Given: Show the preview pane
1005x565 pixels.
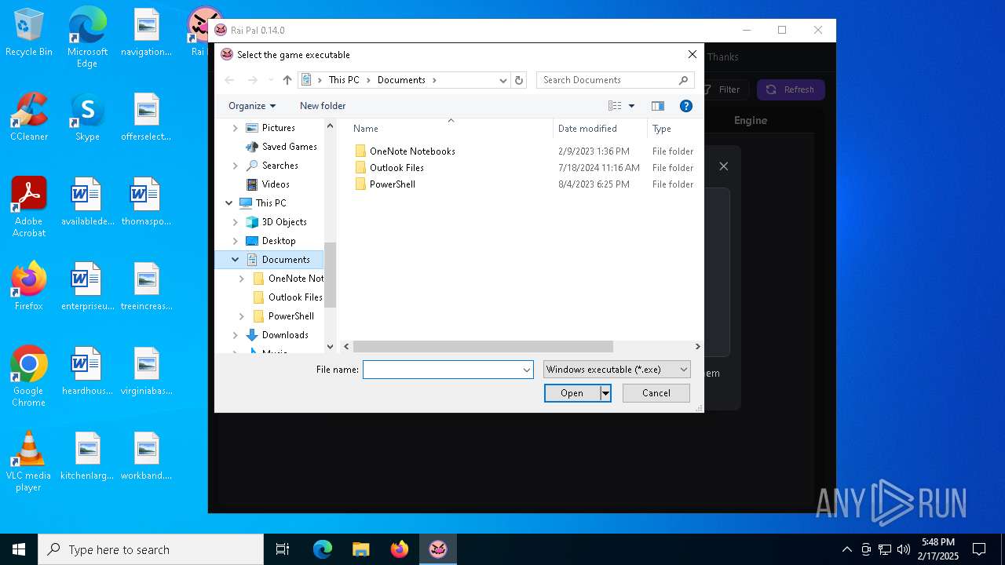Looking at the screenshot, I should tap(658, 106).
